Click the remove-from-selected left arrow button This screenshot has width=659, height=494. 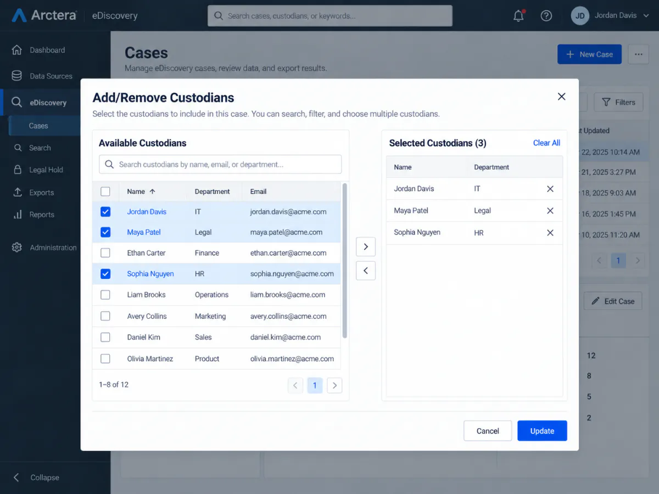(x=366, y=271)
